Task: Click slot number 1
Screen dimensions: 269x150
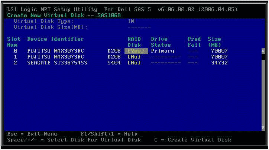Action: tap(16, 57)
